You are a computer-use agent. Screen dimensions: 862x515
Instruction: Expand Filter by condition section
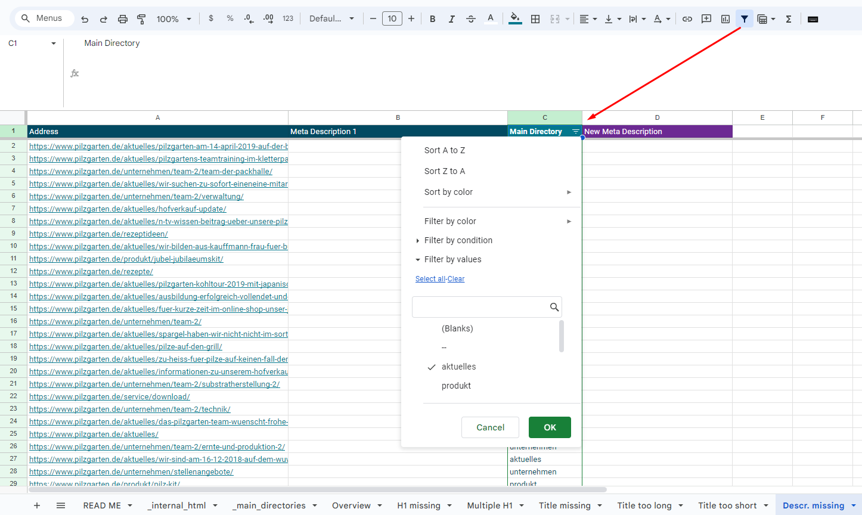[458, 240]
